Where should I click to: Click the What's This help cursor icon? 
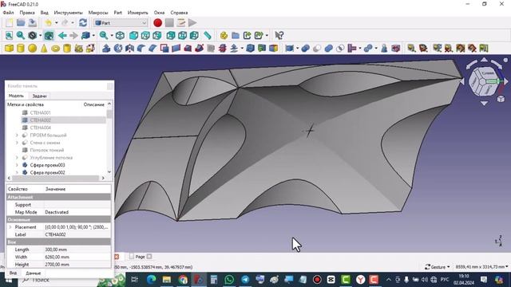[x=279, y=35]
